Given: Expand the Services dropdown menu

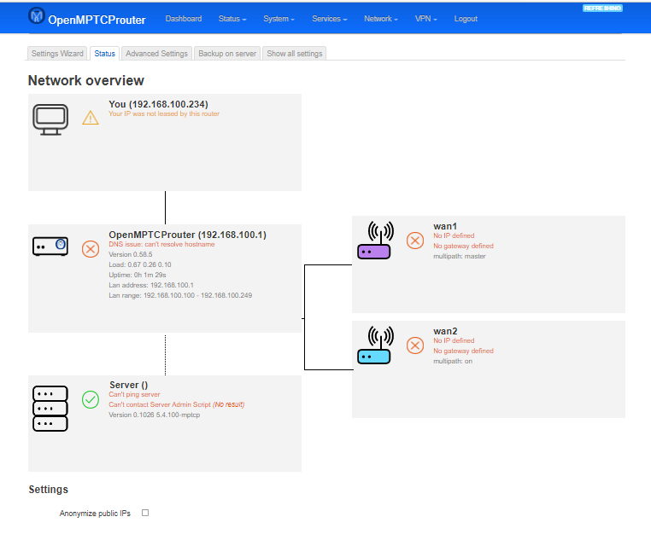Looking at the screenshot, I should pos(330,19).
